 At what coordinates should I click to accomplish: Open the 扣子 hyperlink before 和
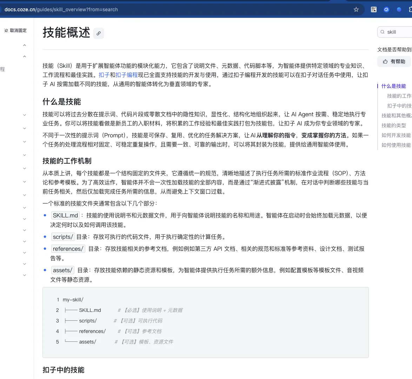coord(104,75)
